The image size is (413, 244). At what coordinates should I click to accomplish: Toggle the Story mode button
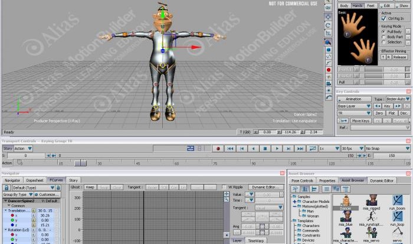(8, 149)
